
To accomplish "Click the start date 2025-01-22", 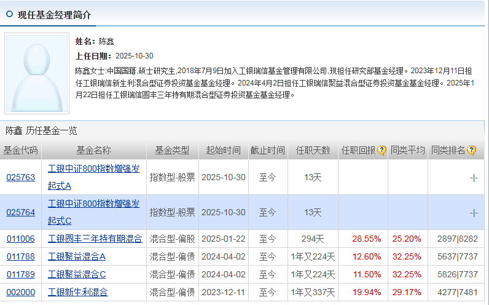I will (223, 239).
